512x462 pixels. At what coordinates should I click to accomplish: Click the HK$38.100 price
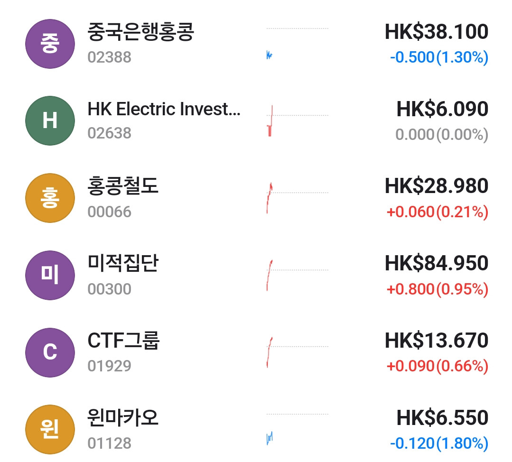(436, 32)
